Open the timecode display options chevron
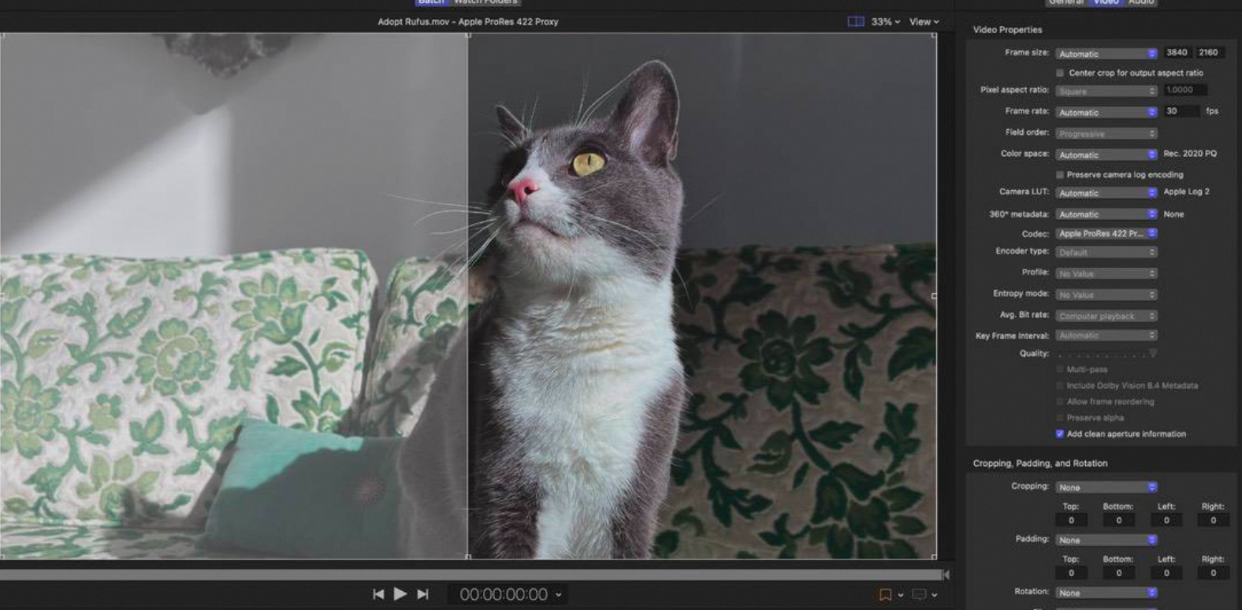Screen dimensions: 1242x610 pyautogui.click(x=559, y=595)
